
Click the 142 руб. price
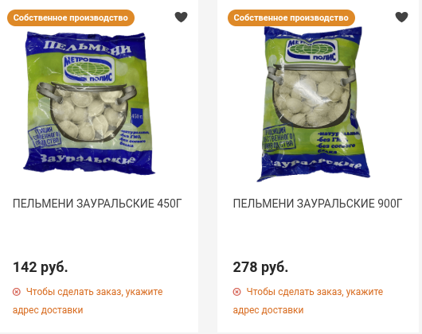(x=41, y=267)
